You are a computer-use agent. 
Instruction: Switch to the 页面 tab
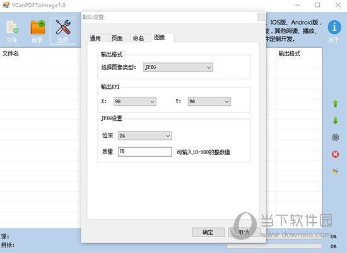click(117, 38)
